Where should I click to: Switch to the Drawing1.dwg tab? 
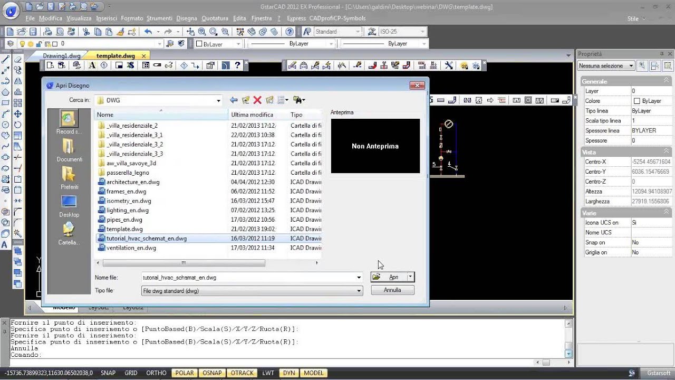pyautogui.click(x=62, y=55)
